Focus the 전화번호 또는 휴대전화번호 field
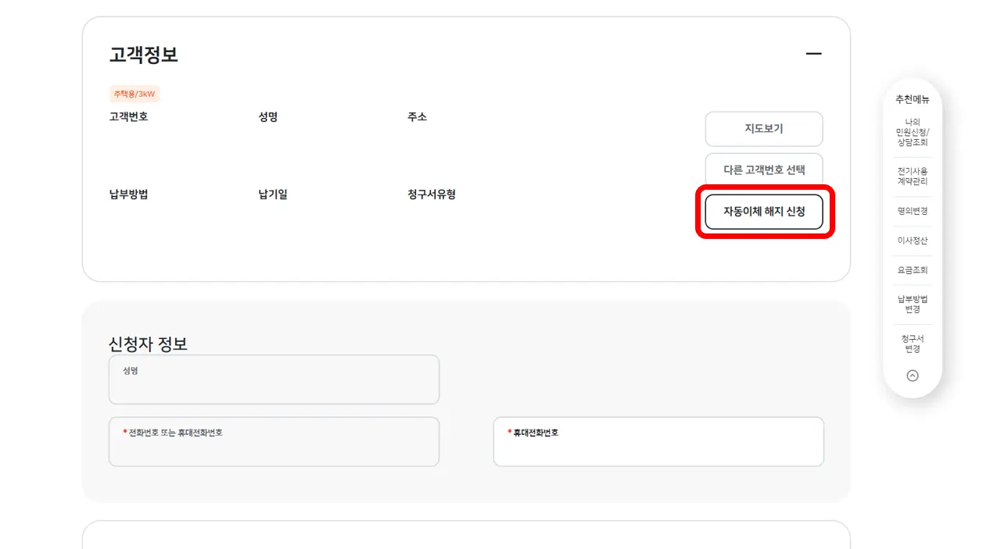The height and width of the screenshot is (549, 1001). point(273,441)
